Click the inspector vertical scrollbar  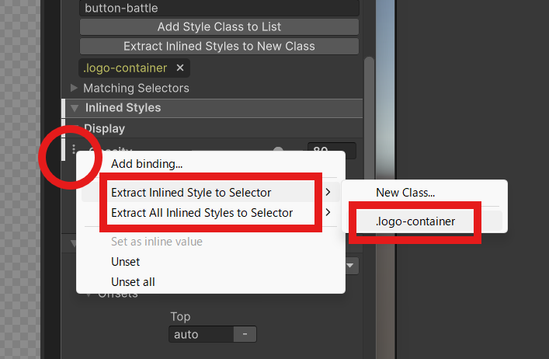tap(370, 117)
